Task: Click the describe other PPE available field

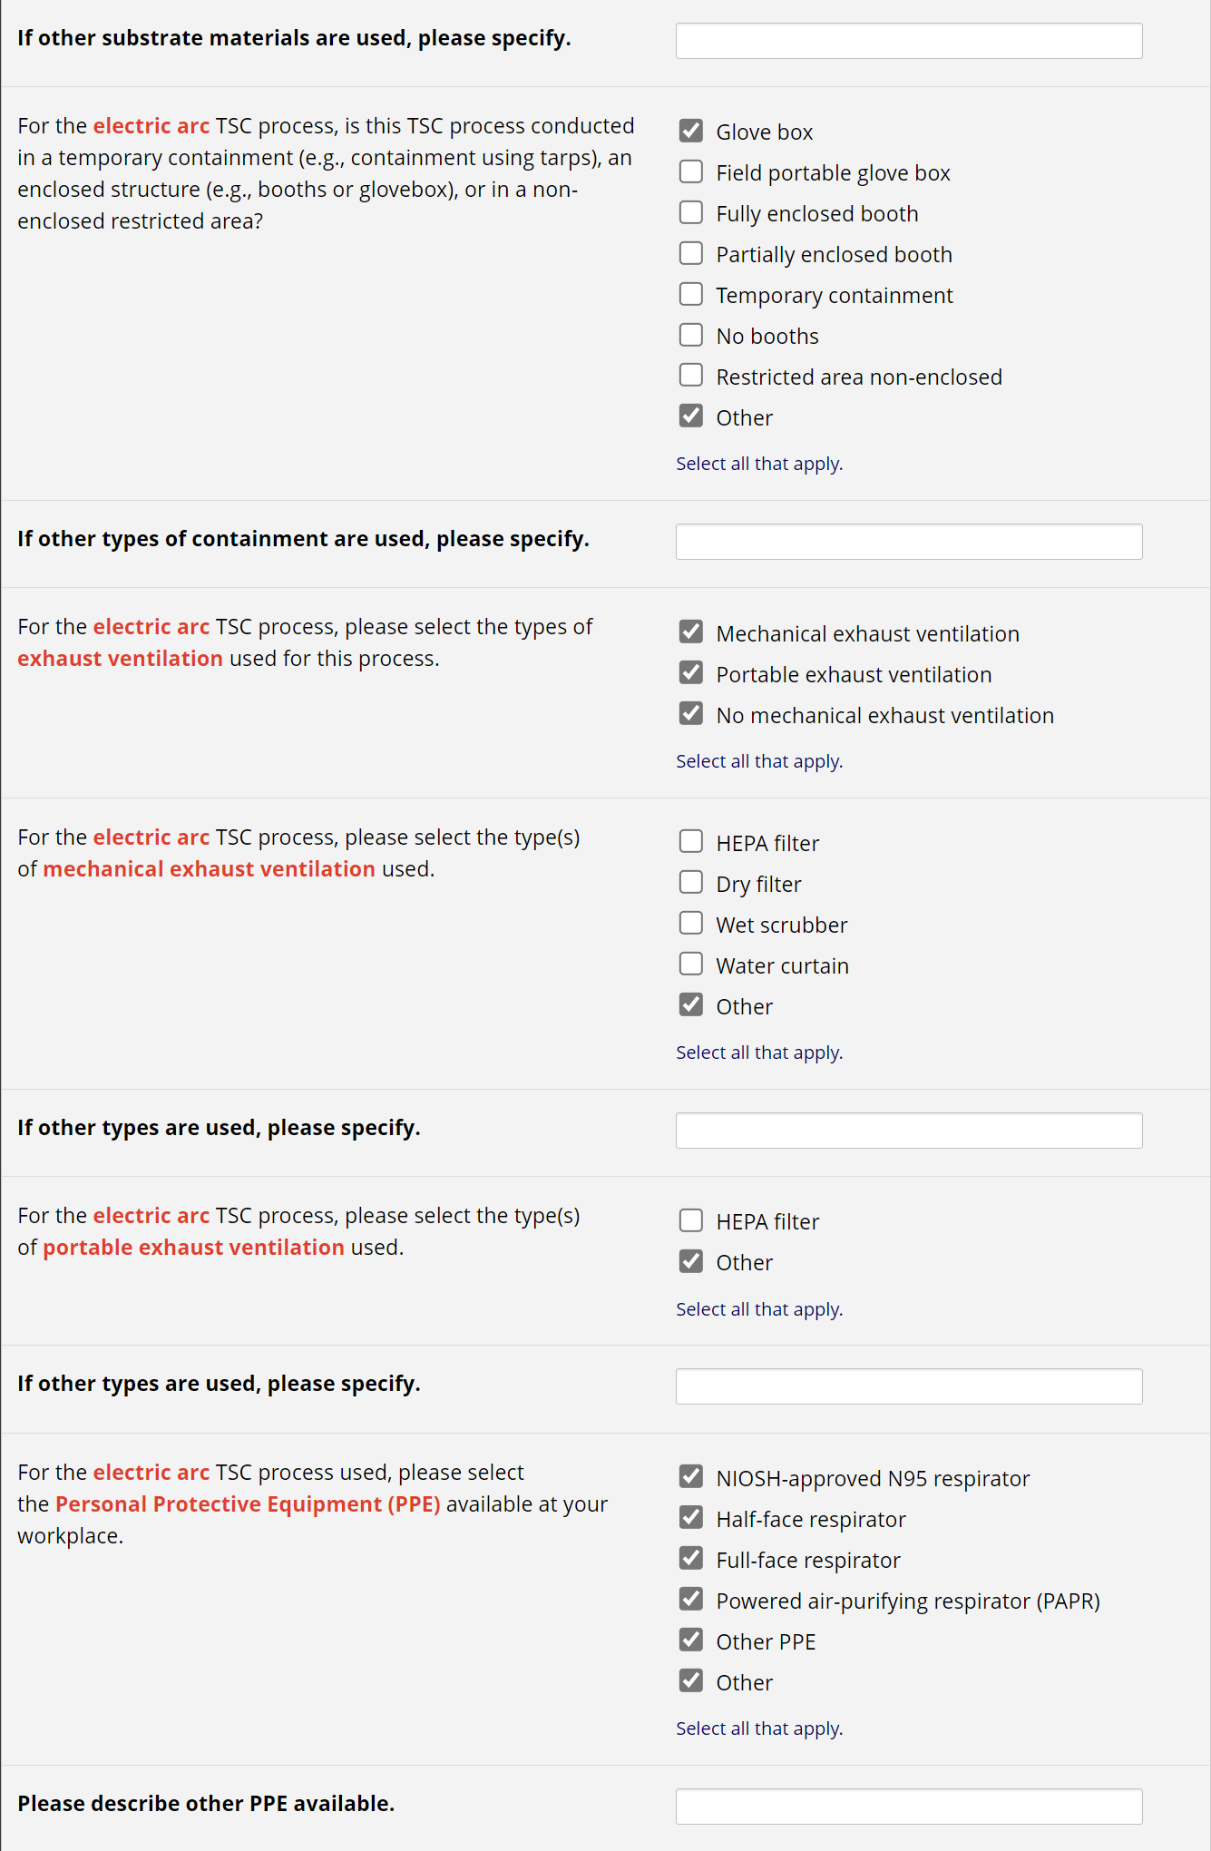Action: pos(908,1807)
